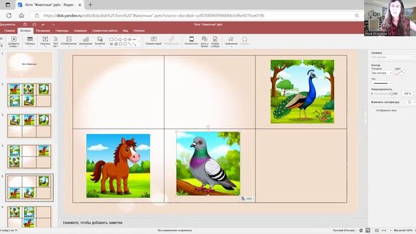Select the horse image on slide
416x234 pixels.
(x=118, y=166)
